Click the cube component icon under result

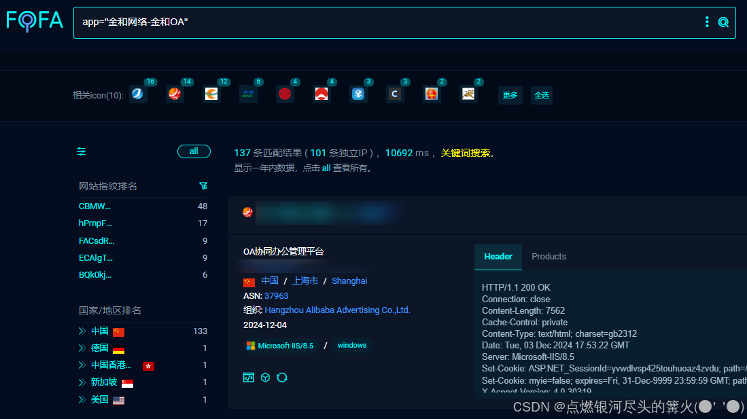[265, 378]
